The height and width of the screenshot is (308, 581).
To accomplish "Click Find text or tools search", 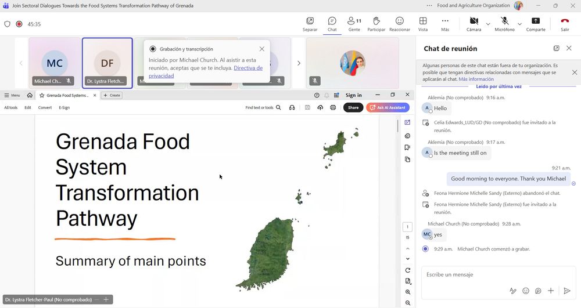I will coord(263,107).
